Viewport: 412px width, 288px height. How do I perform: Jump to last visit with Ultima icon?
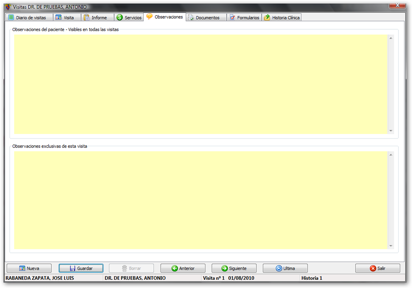click(x=279, y=268)
